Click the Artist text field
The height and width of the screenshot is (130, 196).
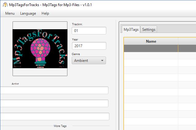54,90
